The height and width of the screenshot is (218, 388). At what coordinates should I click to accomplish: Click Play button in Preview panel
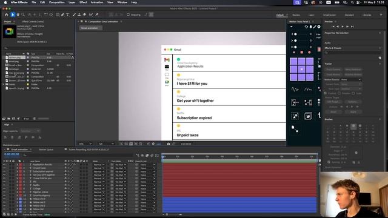pos(343,27)
